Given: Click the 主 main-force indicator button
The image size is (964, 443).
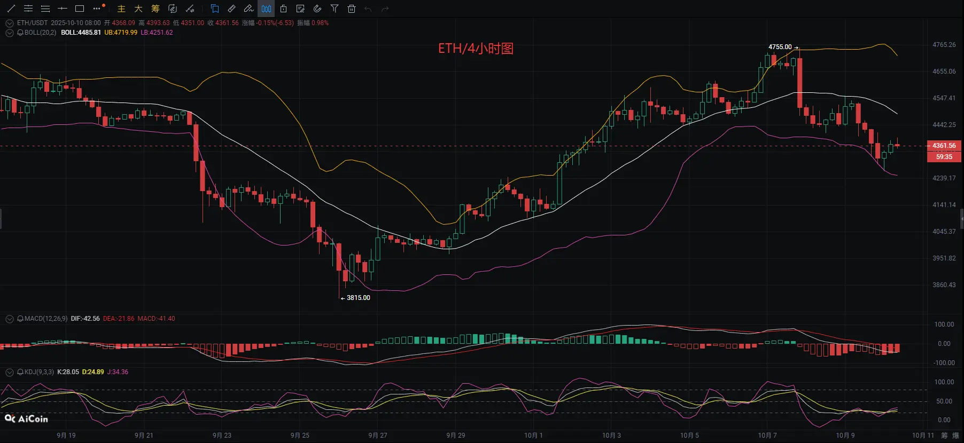Looking at the screenshot, I should (x=121, y=9).
